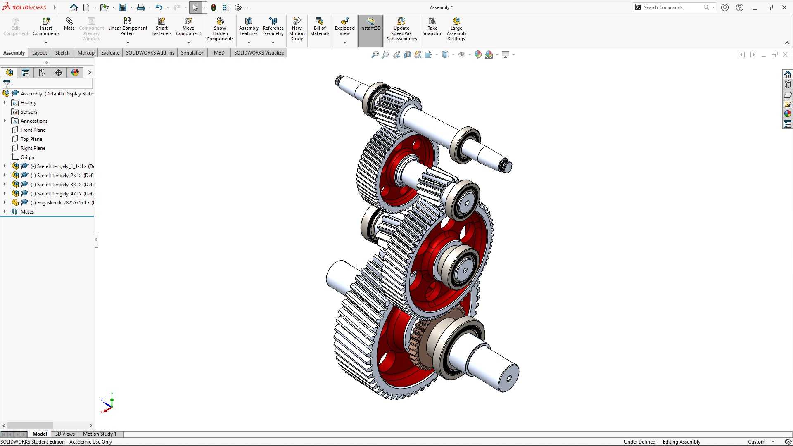Viewport: 793px width, 446px height.
Task: Click the Save icon in title toolbar
Action: click(123, 7)
